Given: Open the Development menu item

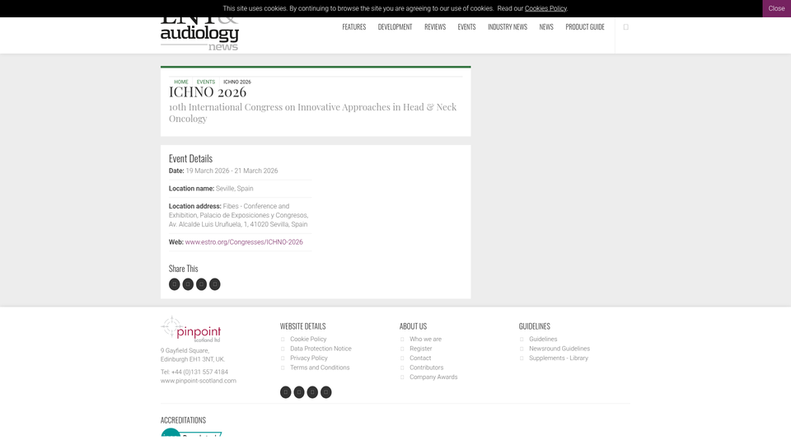Looking at the screenshot, I should coord(395,26).
